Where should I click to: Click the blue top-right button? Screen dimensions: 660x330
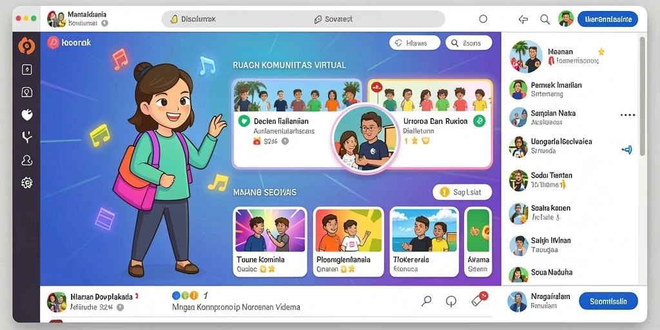coord(607,19)
